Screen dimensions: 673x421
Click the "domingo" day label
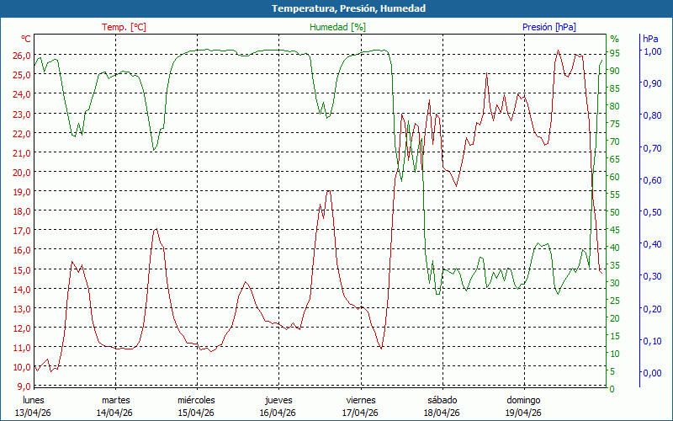click(x=523, y=400)
